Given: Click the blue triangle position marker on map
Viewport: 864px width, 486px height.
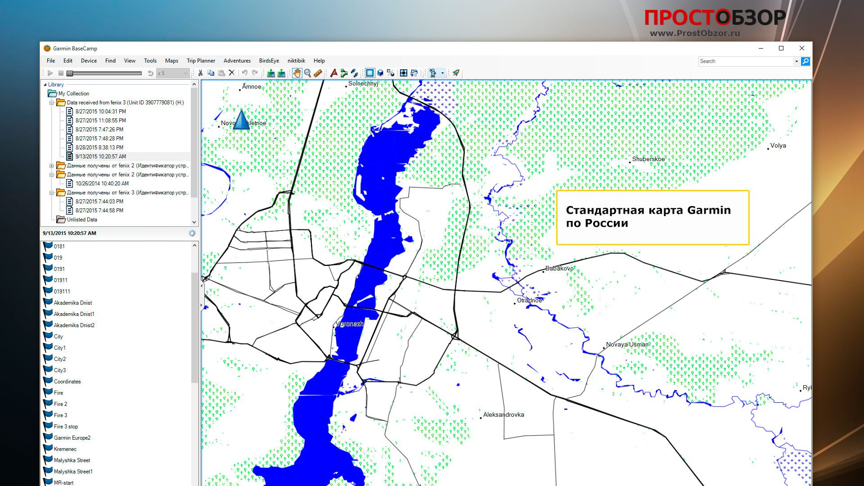Looking at the screenshot, I should (x=241, y=119).
